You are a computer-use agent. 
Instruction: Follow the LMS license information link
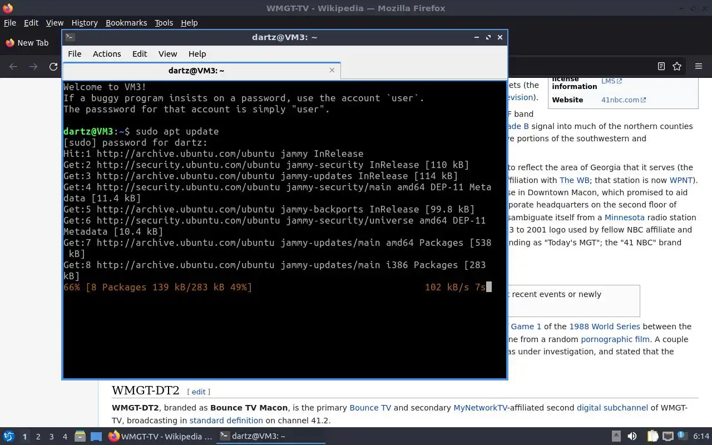click(x=611, y=81)
